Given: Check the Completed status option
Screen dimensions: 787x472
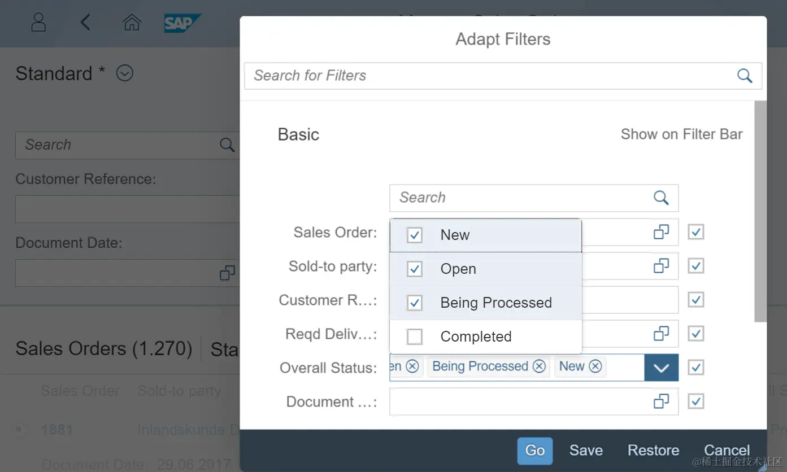Looking at the screenshot, I should (x=415, y=337).
